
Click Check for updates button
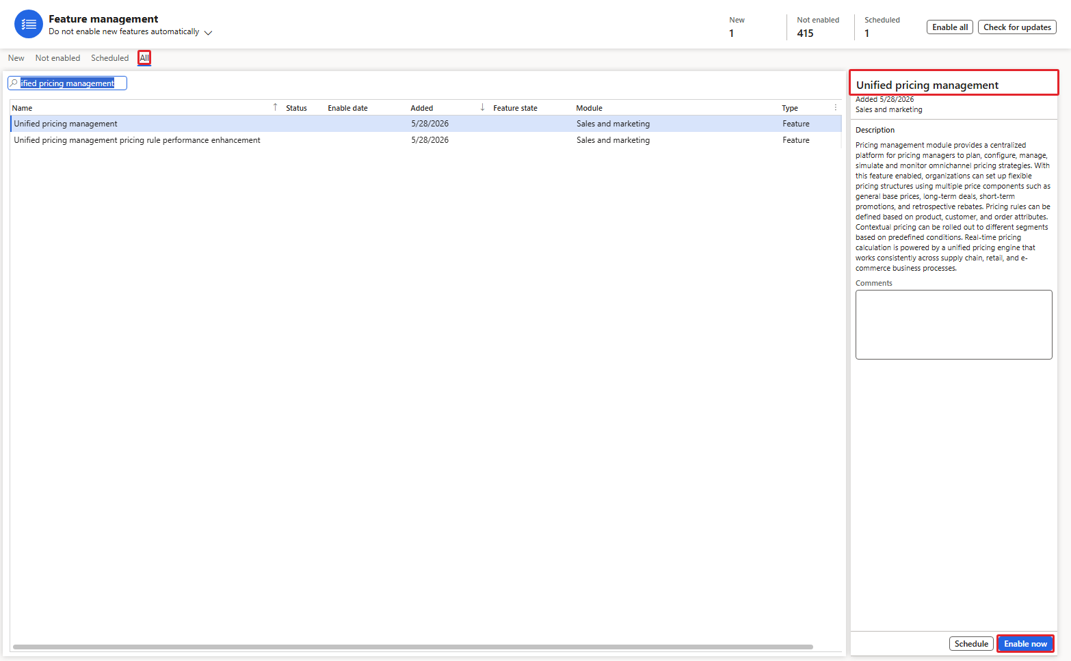(x=1017, y=27)
